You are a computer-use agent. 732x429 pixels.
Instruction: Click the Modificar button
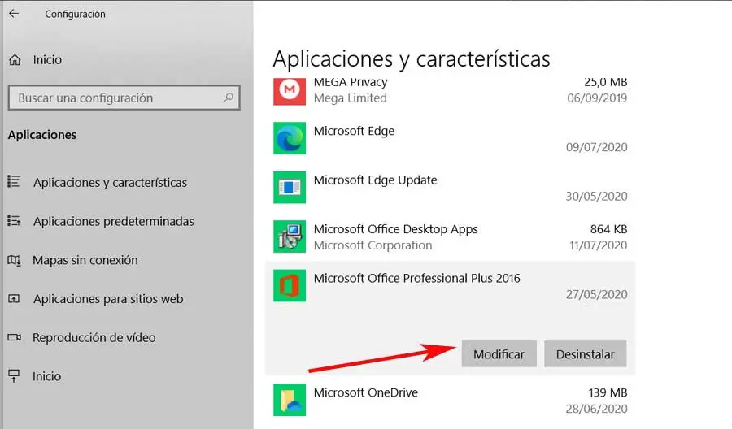tap(499, 354)
